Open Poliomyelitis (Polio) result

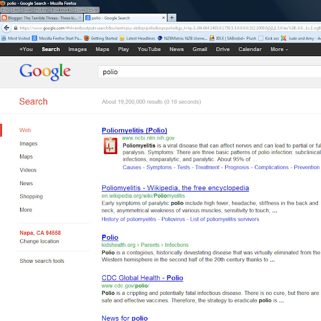134,130
